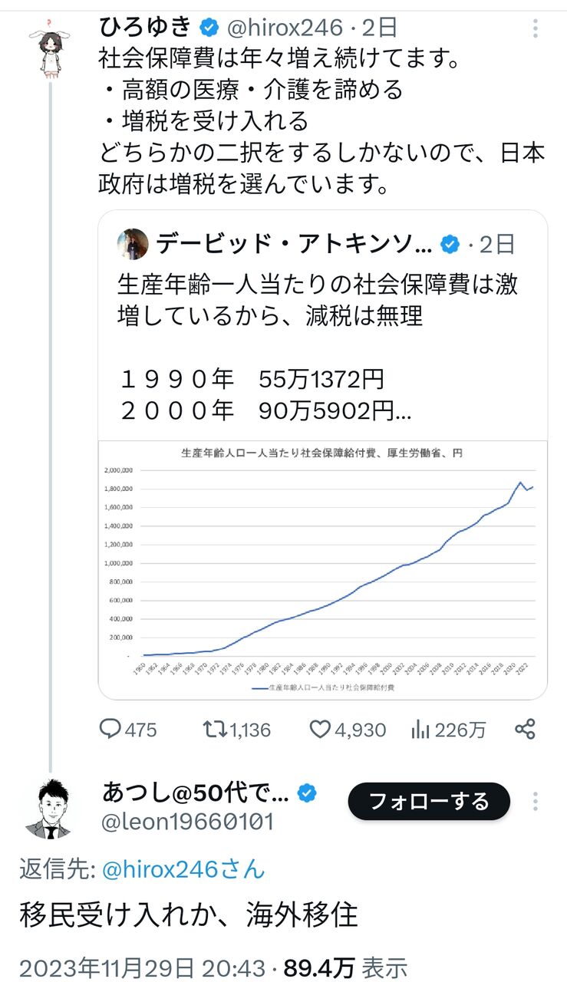
Task: Open the social security cost line chart
Action: pos(322,569)
